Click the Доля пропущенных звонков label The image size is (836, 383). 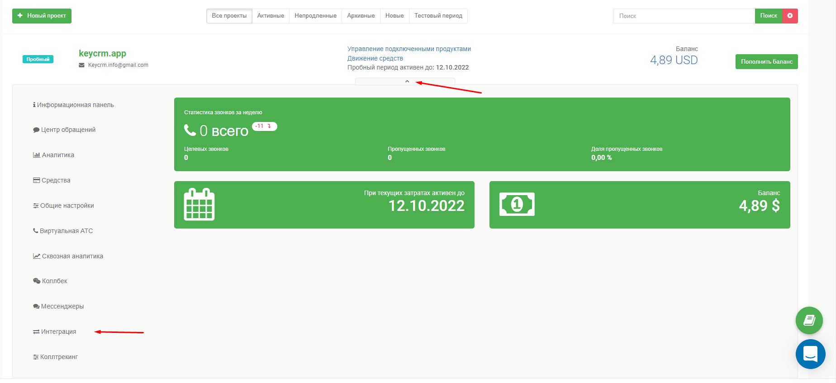(x=627, y=149)
